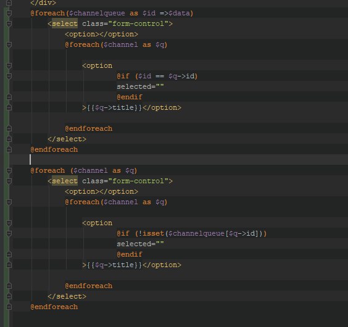
Task: Collapse the fold marker beside @if (!isset($channelqueue[$q->id]))
Action: 9,234
